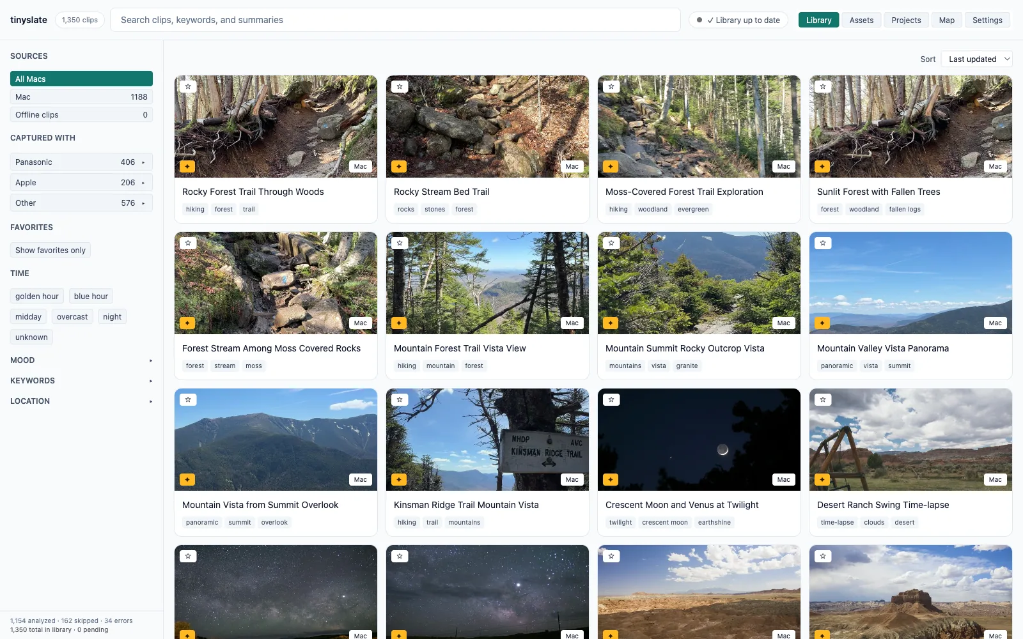
Task: Open the Settings tab
Action: (987, 20)
